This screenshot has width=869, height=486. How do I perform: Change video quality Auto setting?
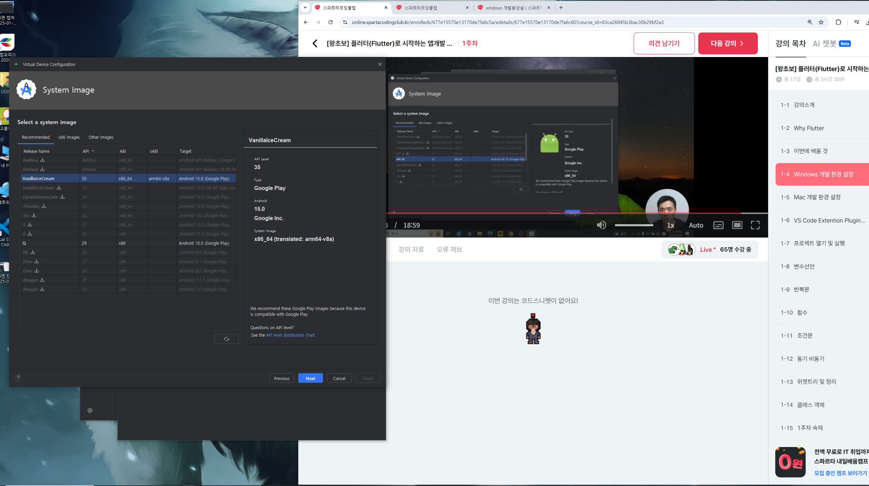696,225
